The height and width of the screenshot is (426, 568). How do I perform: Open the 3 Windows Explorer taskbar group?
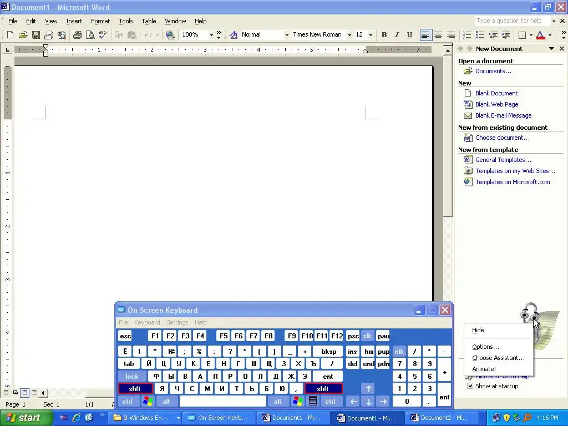146,418
